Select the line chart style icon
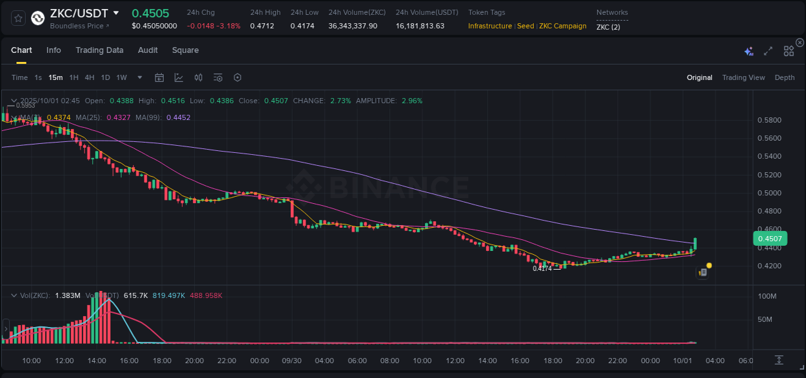The width and height of the screenshot is (806, 378). (x=179, y=77)
